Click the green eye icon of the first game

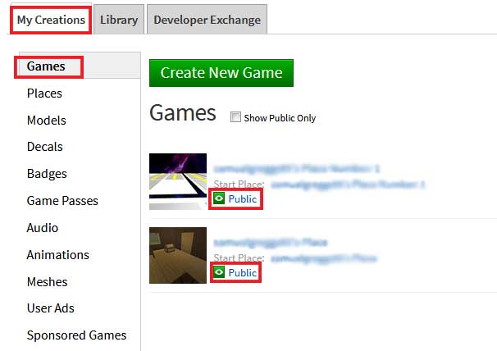[x=219, y=198]
